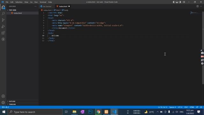The width and height of the screenshot is (204, 115).
Task: Click the feedback icon in status bar
Action: [x=197, y=107]
